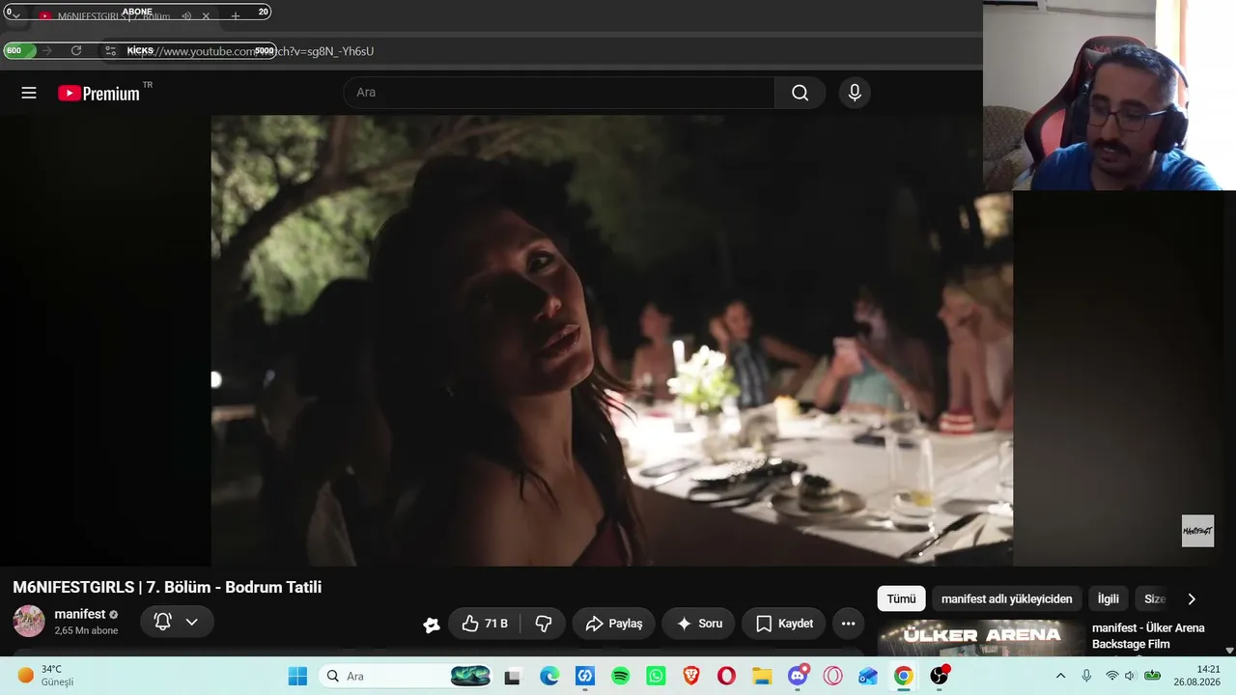Image resolution: width=1236 pixels, height=695 pixels.
Task: Start voice search with the microphone icon
Action: point(855,93)
